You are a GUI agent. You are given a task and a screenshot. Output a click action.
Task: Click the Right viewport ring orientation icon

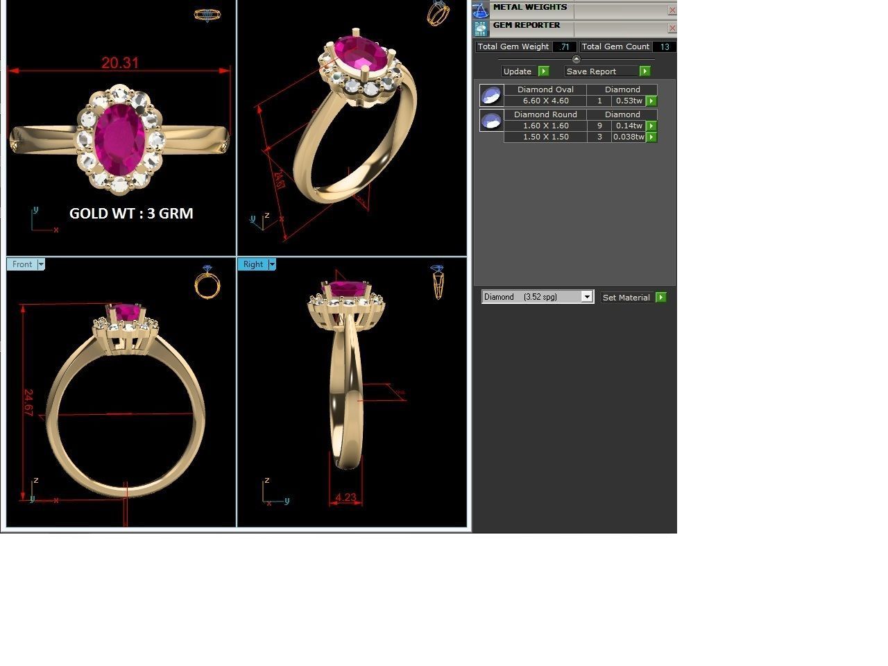pos(438,282)
